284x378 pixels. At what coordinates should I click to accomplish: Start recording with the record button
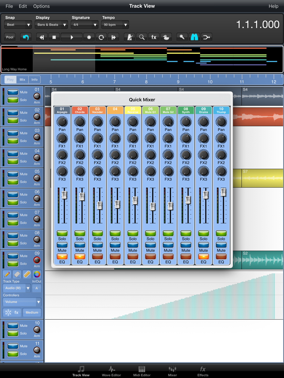[89, 37]
